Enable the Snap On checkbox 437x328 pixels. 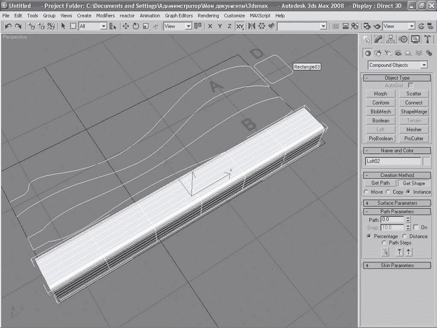click(x=417, y=227)
